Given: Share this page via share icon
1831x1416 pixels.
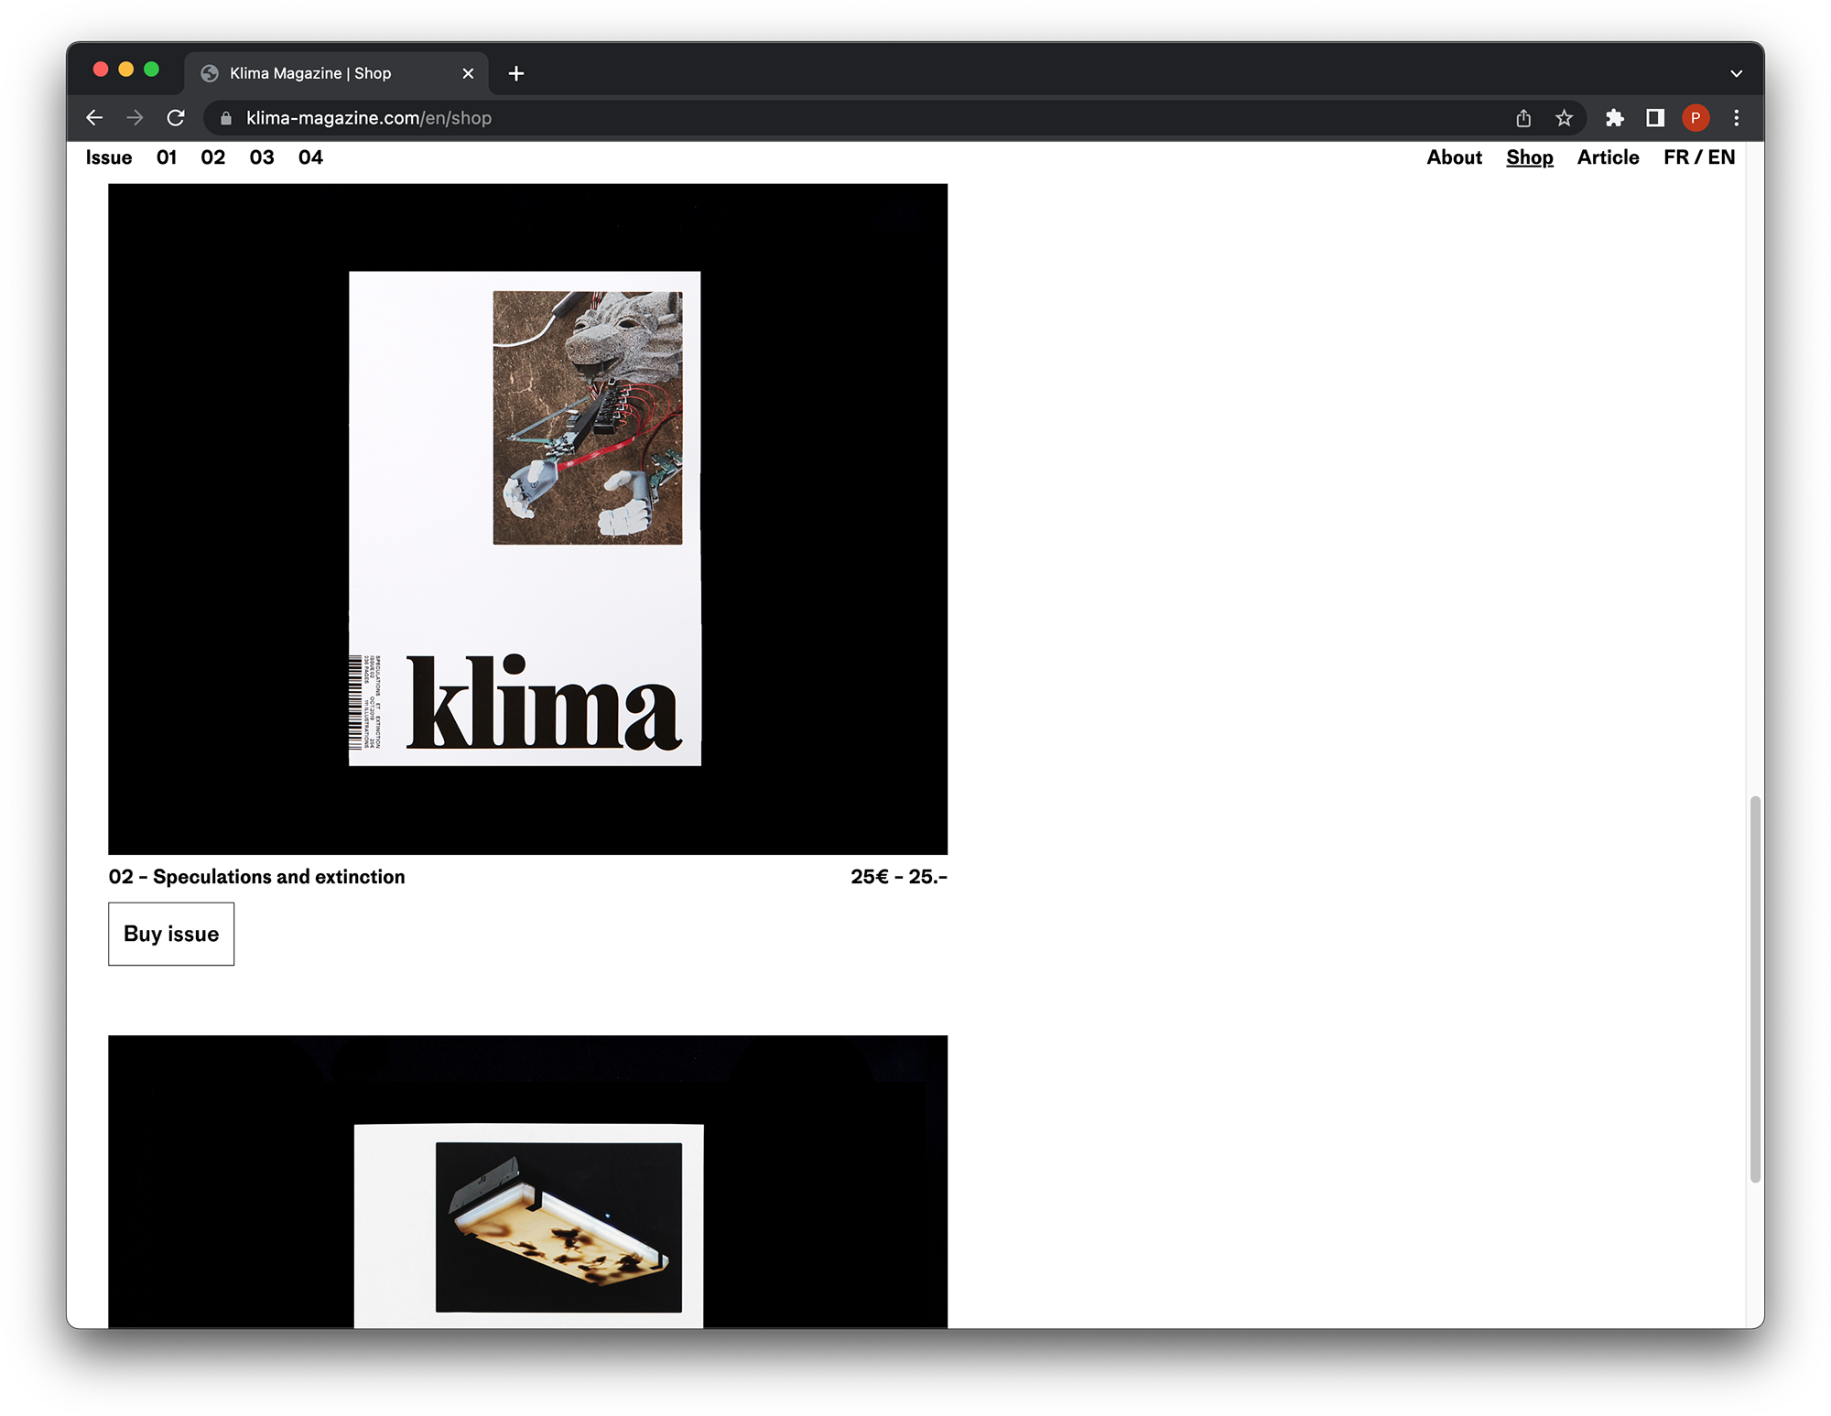Looking at the screenshot, I should click(1523, 118).
